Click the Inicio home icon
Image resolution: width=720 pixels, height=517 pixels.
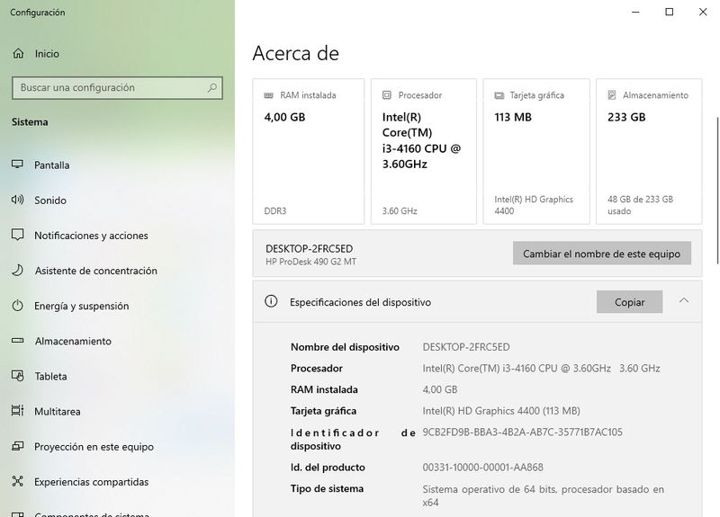point(18,54)
